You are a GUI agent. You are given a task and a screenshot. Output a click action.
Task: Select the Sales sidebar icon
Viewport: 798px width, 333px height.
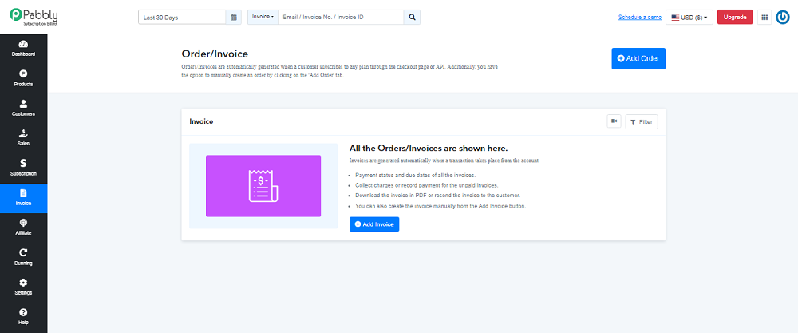pyautogui.click(x=23, y=133)
